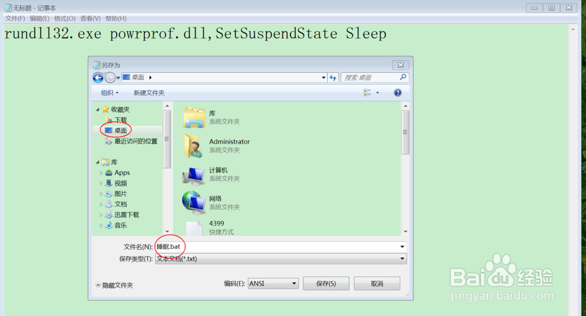The width and height of the screenshot is (586, 316).
Task: Expand the 文档 library node
Action: [101, 204]
